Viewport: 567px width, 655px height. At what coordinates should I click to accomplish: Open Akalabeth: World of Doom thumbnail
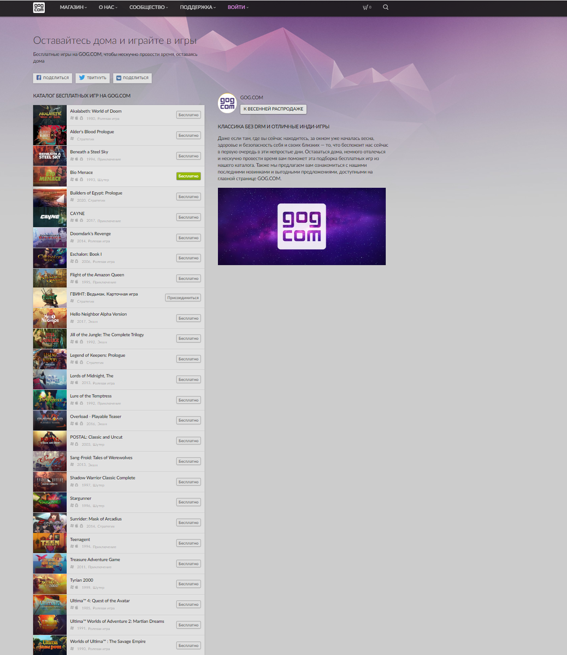(50, 115)
